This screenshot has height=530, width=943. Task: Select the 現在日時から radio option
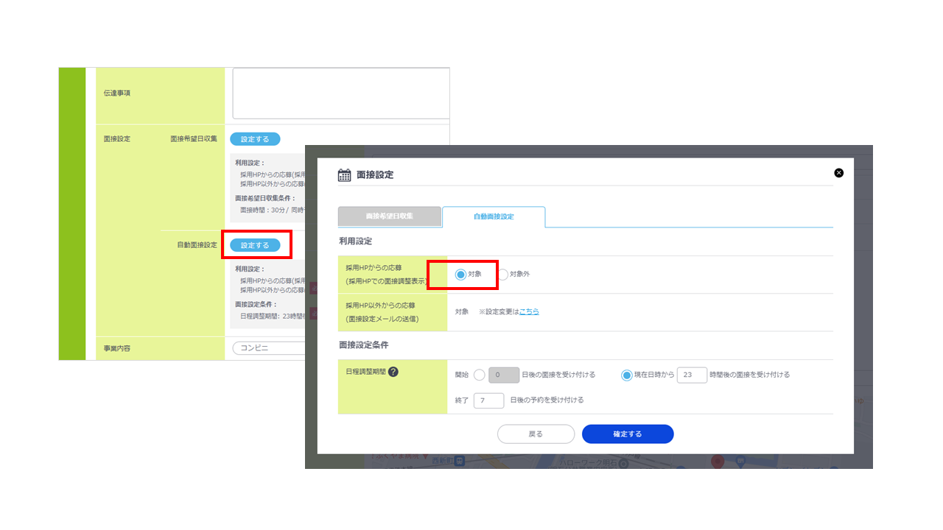pos(627,375)
